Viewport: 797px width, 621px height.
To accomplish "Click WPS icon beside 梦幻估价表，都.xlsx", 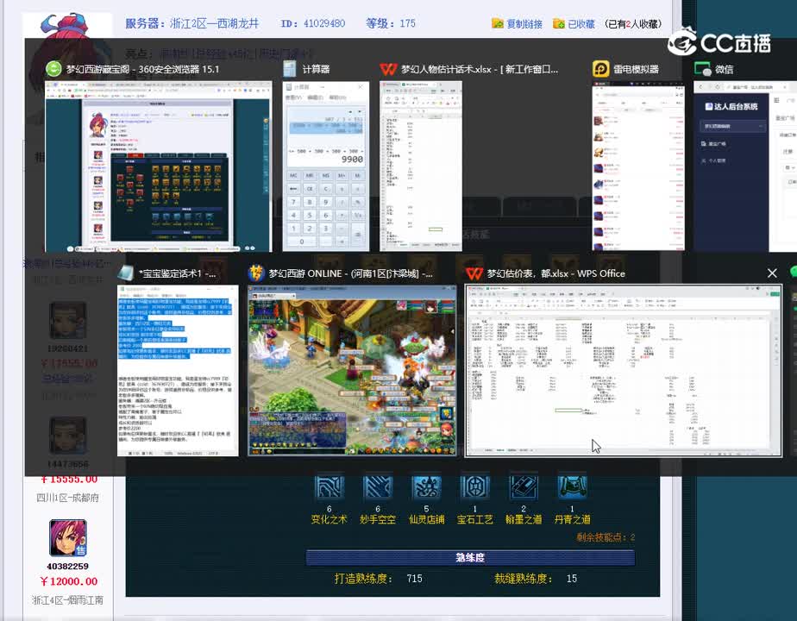I will click(474, 273).
